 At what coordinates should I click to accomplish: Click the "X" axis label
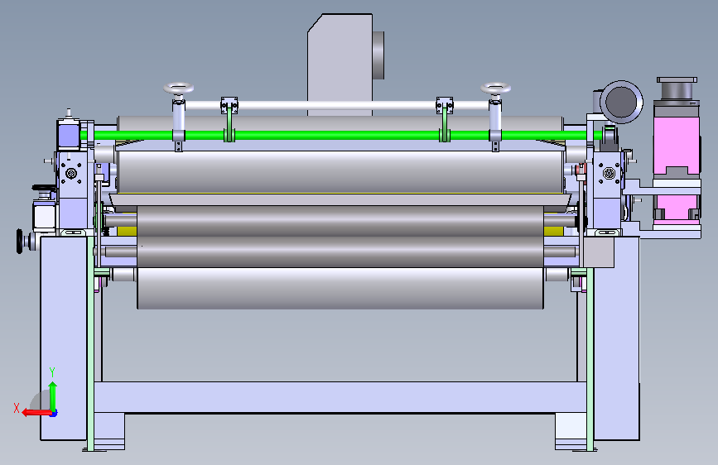[x=17, y=408]
